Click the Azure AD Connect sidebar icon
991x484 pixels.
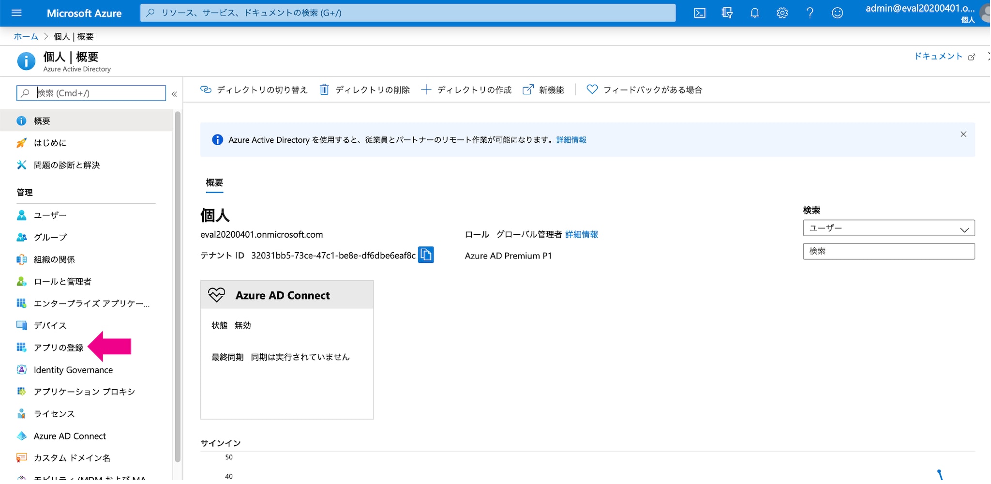coord(21,436)
